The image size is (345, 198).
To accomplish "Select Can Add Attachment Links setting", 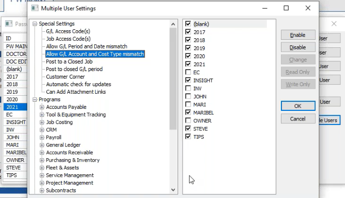I will pyautogui.click(x=76, y=92).
